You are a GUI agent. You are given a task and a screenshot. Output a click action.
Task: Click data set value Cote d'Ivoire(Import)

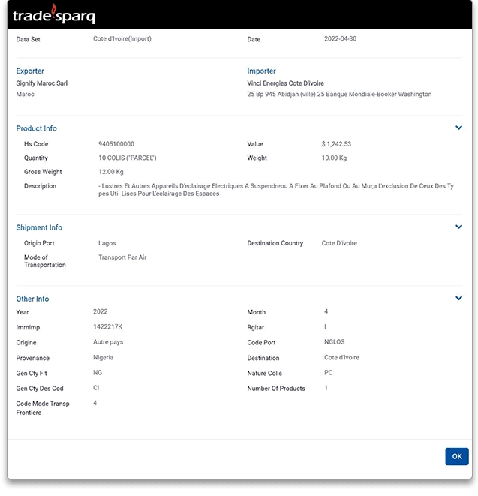[122, 38]
